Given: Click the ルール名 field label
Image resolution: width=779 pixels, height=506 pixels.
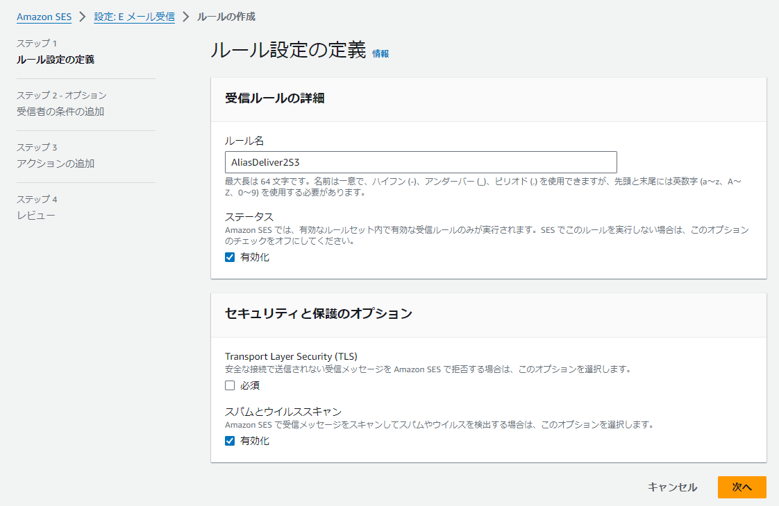Looking at the screenshot, I should [244, 141].
